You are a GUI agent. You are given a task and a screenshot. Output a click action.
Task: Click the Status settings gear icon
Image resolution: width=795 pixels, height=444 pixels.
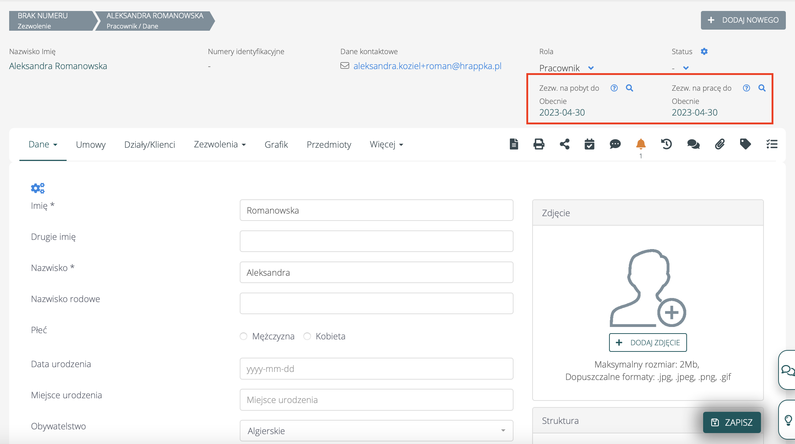pos(704,52)
